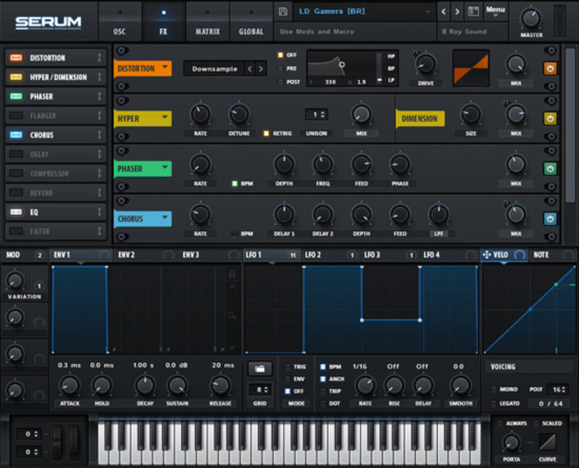Enable distortion filter POST checkbox

(x=280, y=81)
